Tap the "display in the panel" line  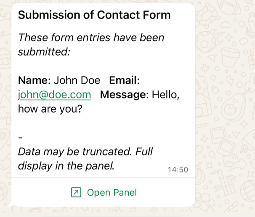(x=66, y=165)
